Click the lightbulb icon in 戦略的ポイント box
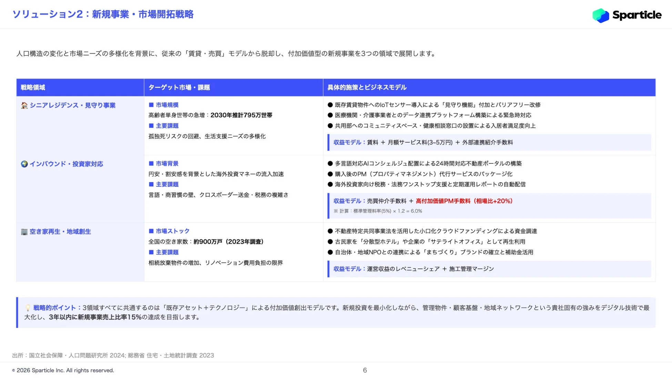Screen dimensions: 672x378 pos(28,308)
